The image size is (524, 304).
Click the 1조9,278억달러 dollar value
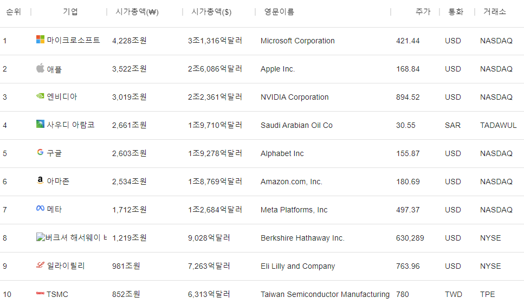coord(215,153)
